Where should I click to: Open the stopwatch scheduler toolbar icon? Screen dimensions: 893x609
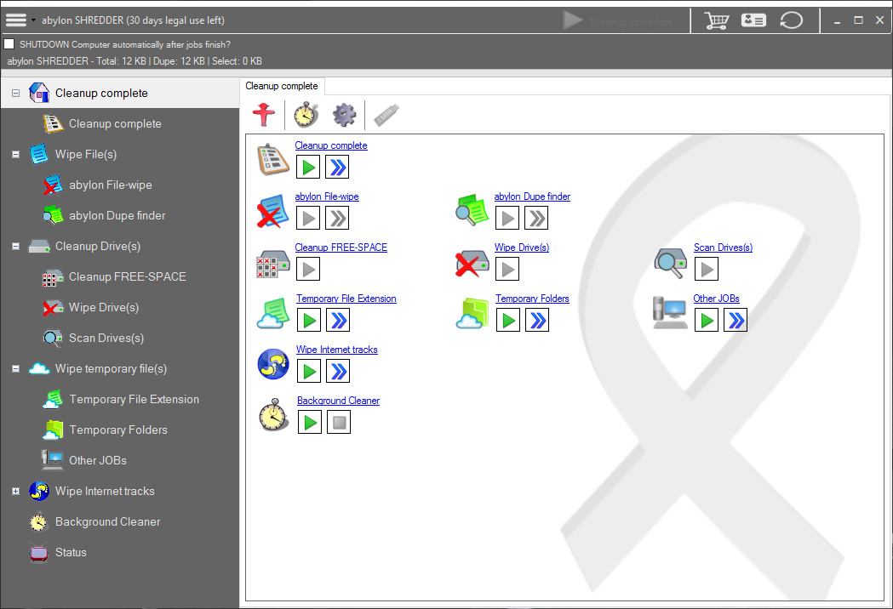(306, 115)
